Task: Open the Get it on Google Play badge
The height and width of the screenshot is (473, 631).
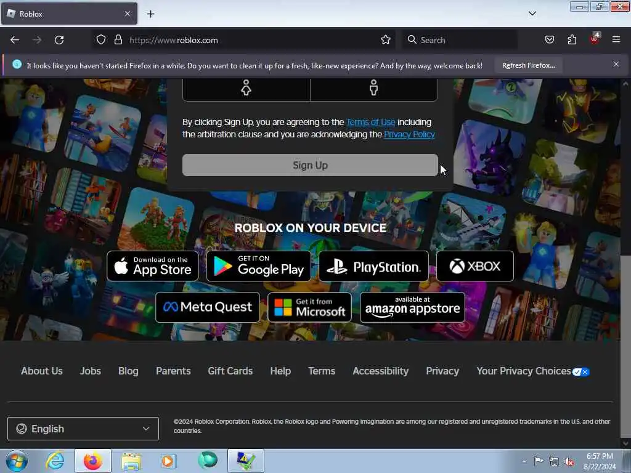Action: pos(258,266)
